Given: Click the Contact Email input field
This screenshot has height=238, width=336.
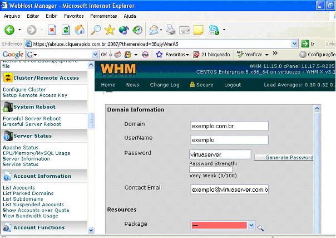Looking at the screenshot, I should point(229,190).
